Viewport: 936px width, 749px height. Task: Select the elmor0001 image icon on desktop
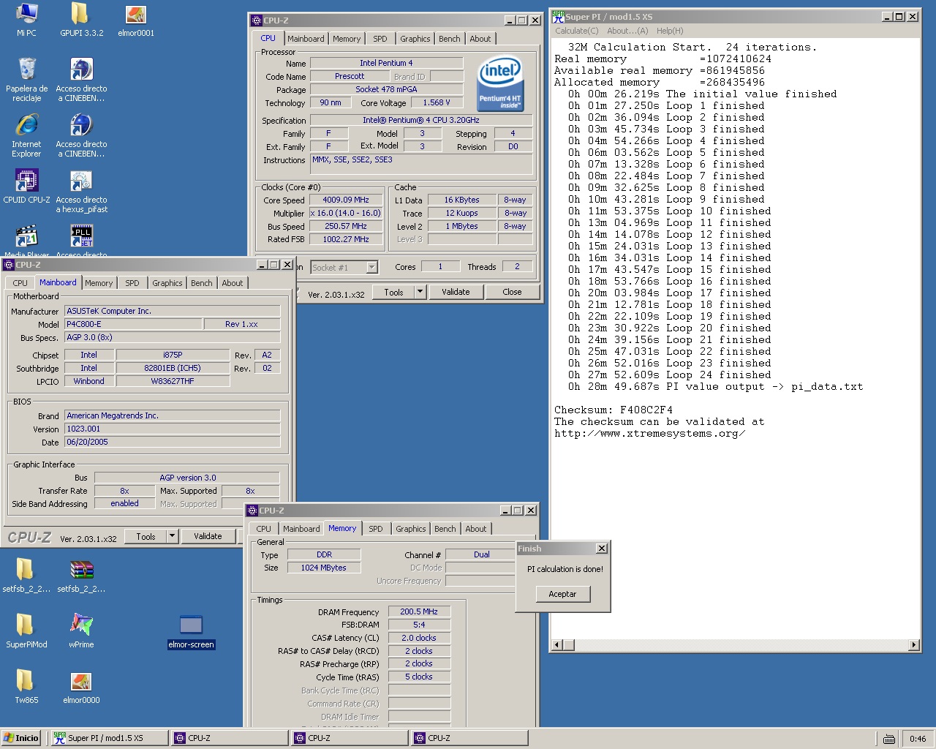point(136,20)
